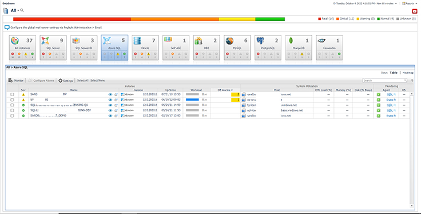This screenshot has width=421, height=214.
Task: Click the DB2 instances tile
Action: (x=206, y=47)
